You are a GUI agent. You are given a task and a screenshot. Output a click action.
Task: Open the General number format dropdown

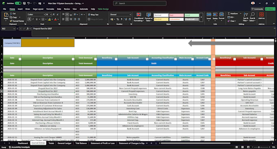click(x=130, y=15)
